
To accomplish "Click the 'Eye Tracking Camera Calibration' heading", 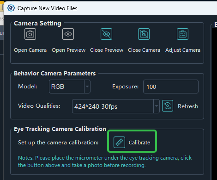I will 60,129.
